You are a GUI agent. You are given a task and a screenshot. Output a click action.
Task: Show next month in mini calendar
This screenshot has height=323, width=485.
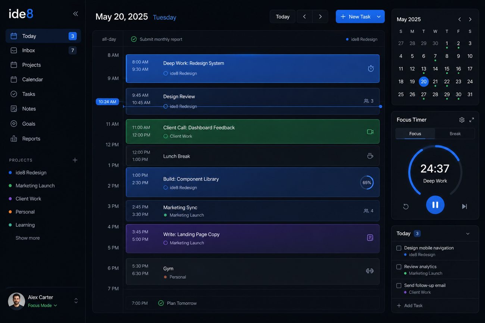(x=470, y=19)
